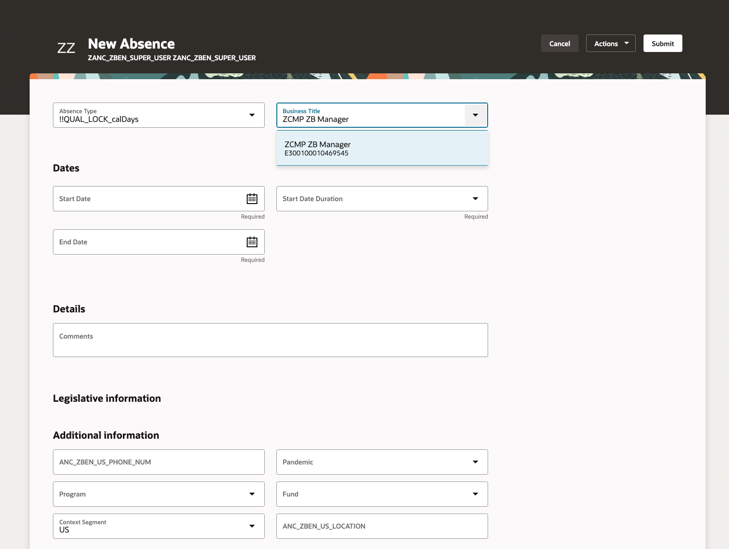
Task: Click the ZZ user avatar
Action: 66,48
